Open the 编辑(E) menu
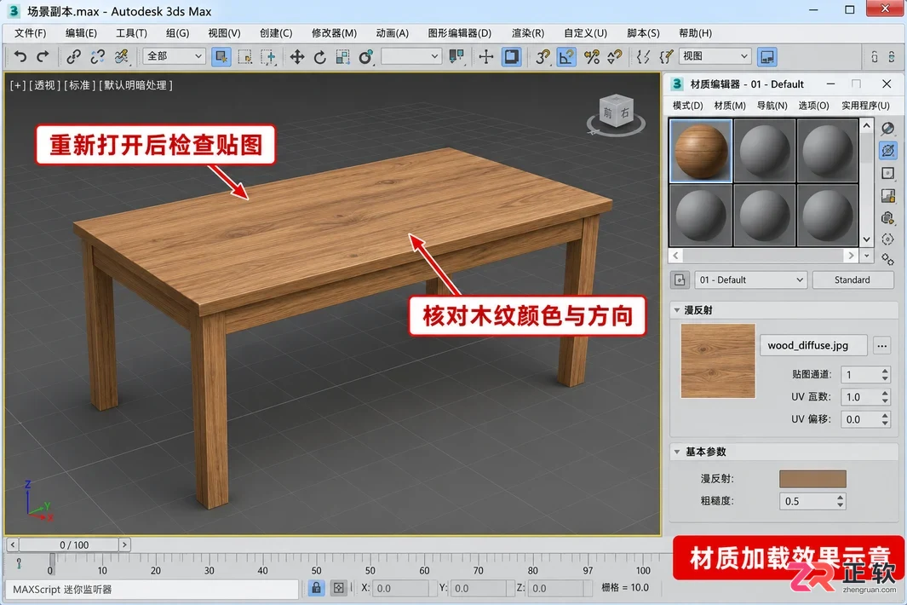Image resolution: width=907 pixels, height=605 pixels. [x=81, y=33]
